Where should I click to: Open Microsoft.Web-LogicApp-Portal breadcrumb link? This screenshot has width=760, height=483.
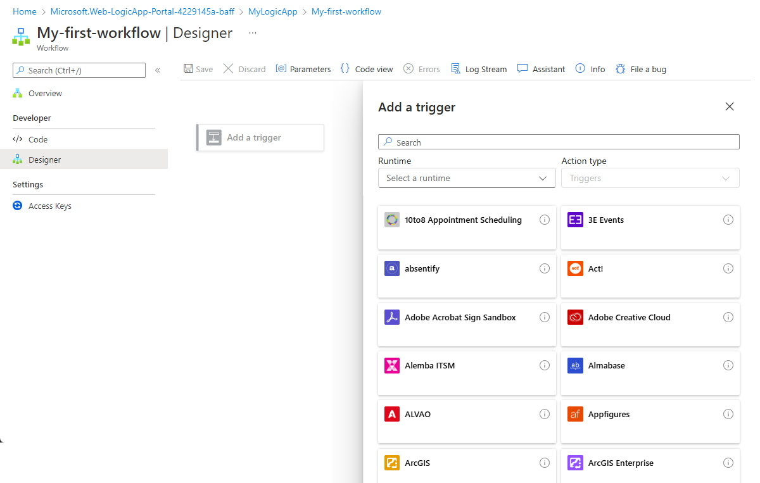(142, 11)
